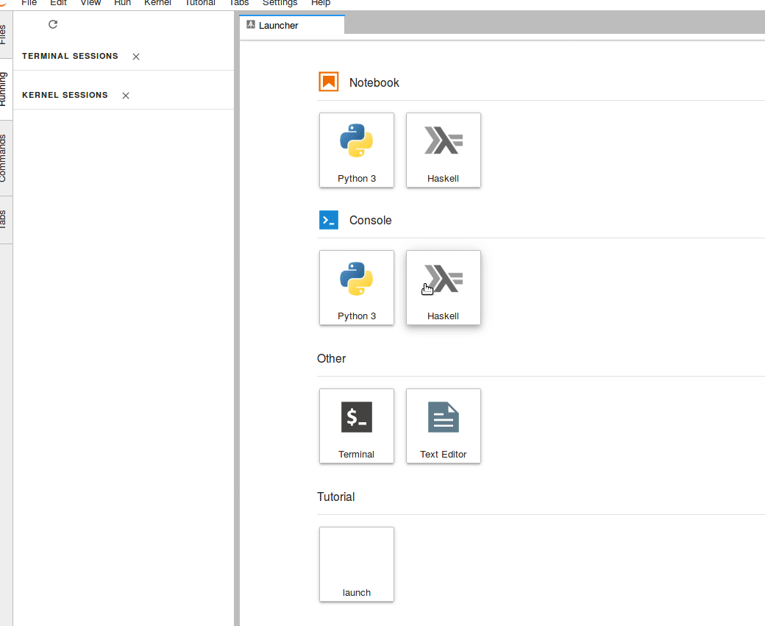Open a Haskell console

[x=444, y=288]
